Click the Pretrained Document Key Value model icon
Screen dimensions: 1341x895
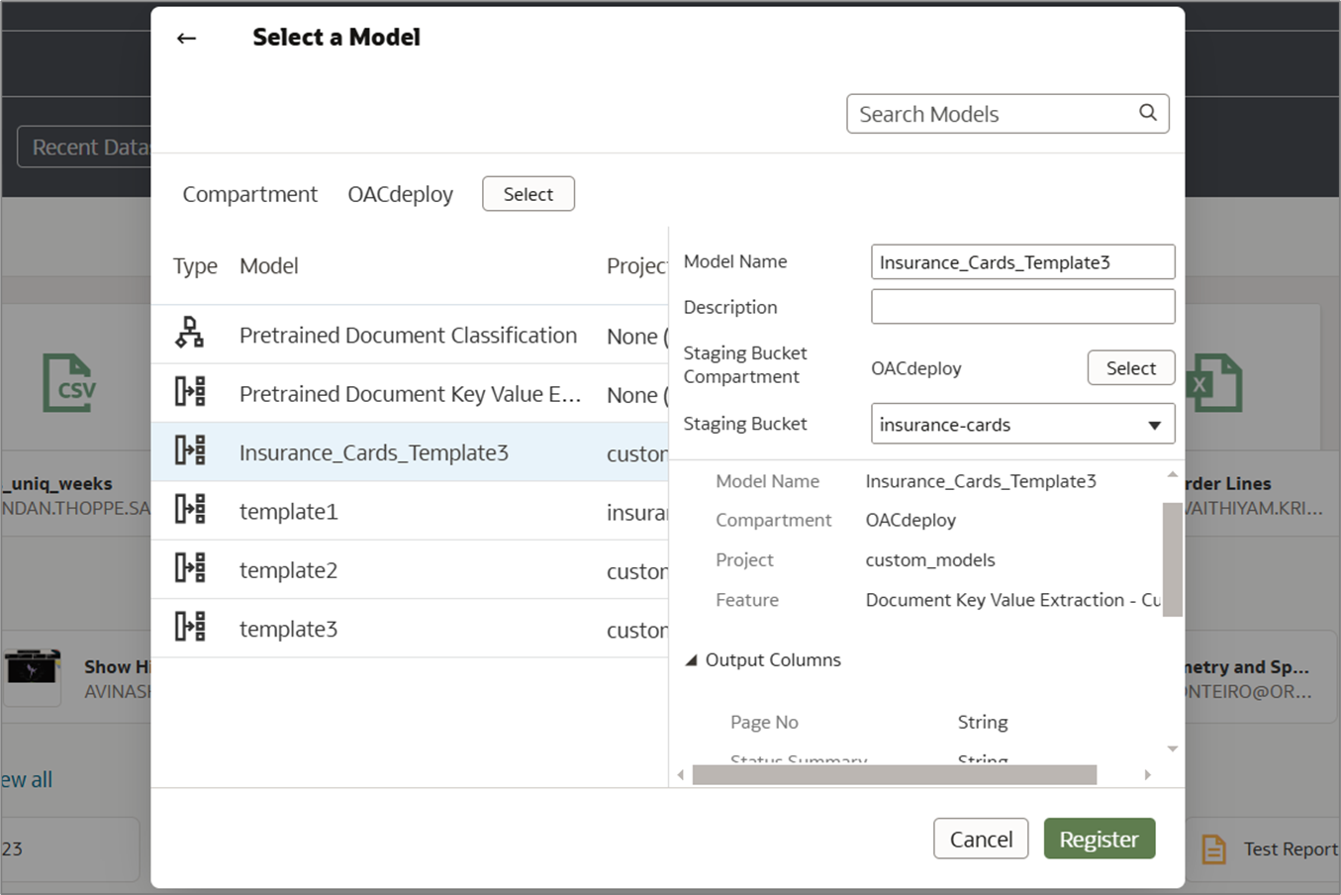click(x=190, y=392)
